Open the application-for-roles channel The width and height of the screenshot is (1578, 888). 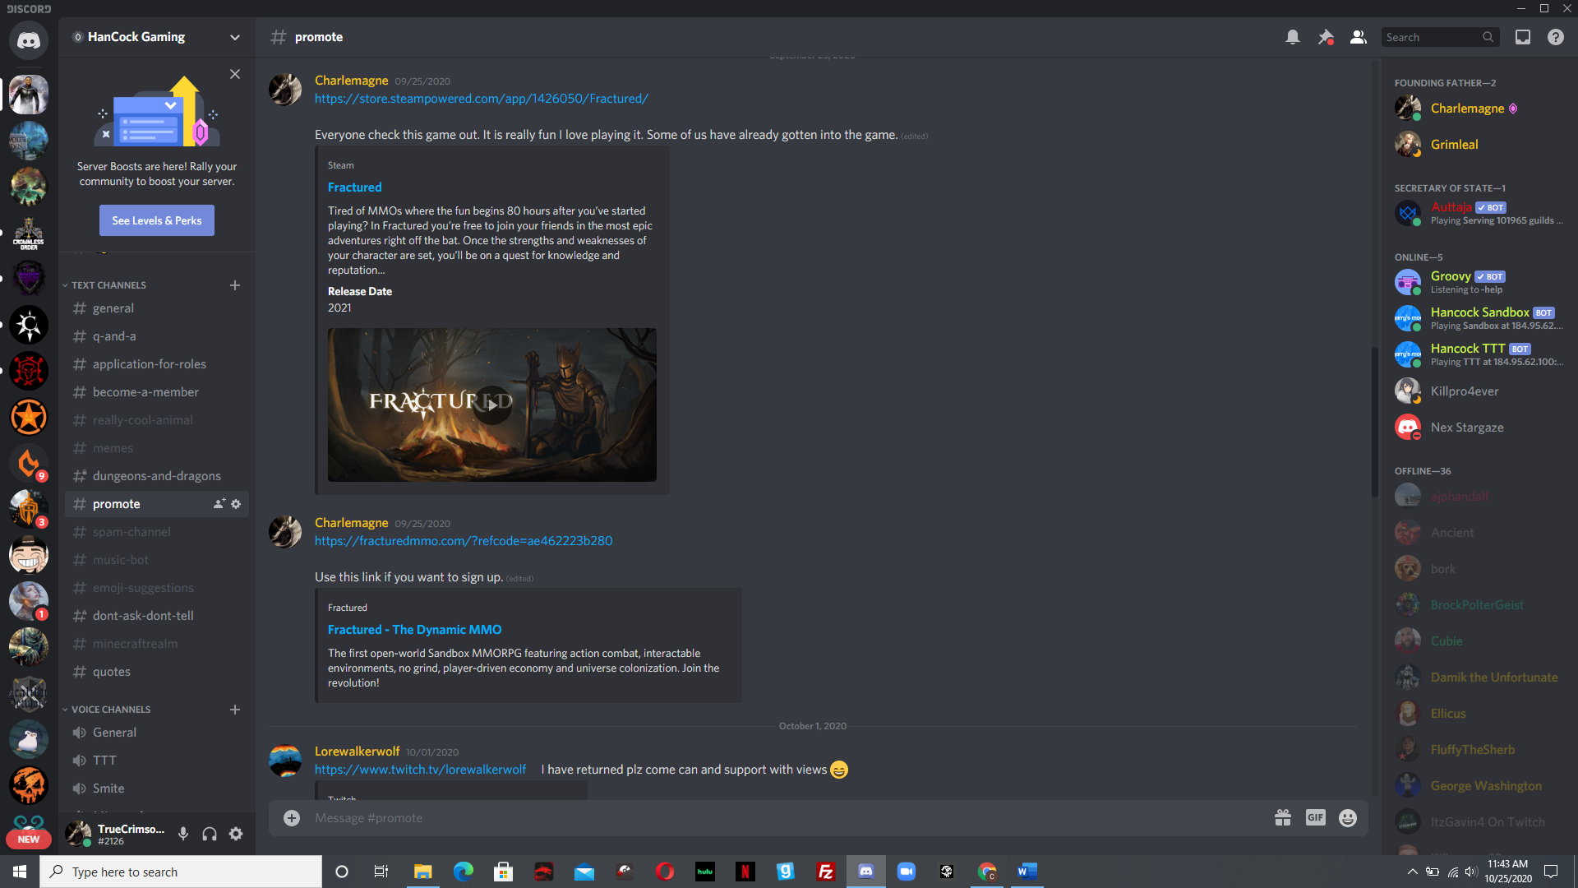click(x=156, y=363)
